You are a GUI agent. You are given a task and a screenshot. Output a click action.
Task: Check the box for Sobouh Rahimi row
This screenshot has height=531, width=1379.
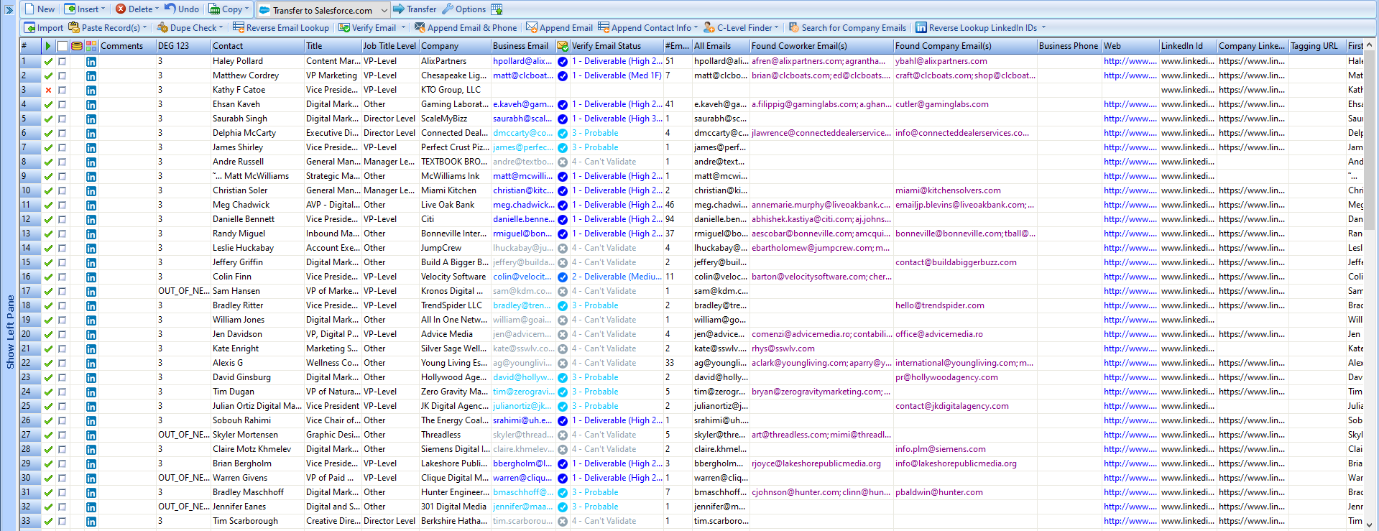(x=63, y=420)
